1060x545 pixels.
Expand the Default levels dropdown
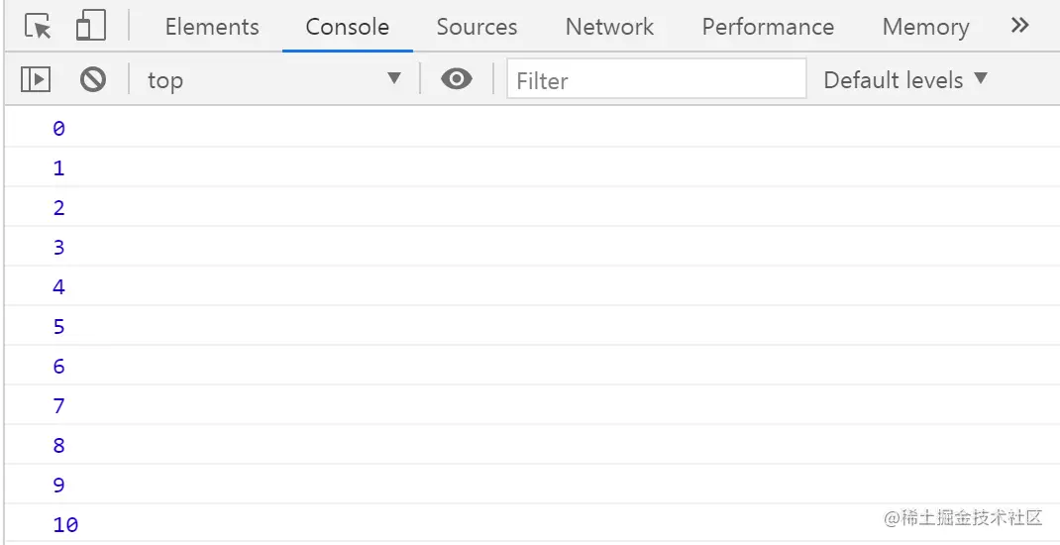pos(905,79)
